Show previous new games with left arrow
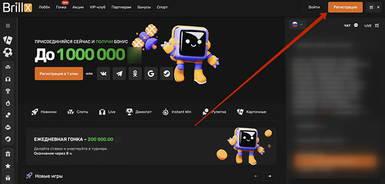 click(x=256, y=176)
